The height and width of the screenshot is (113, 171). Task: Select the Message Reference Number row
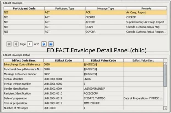[x=84, y=74]
